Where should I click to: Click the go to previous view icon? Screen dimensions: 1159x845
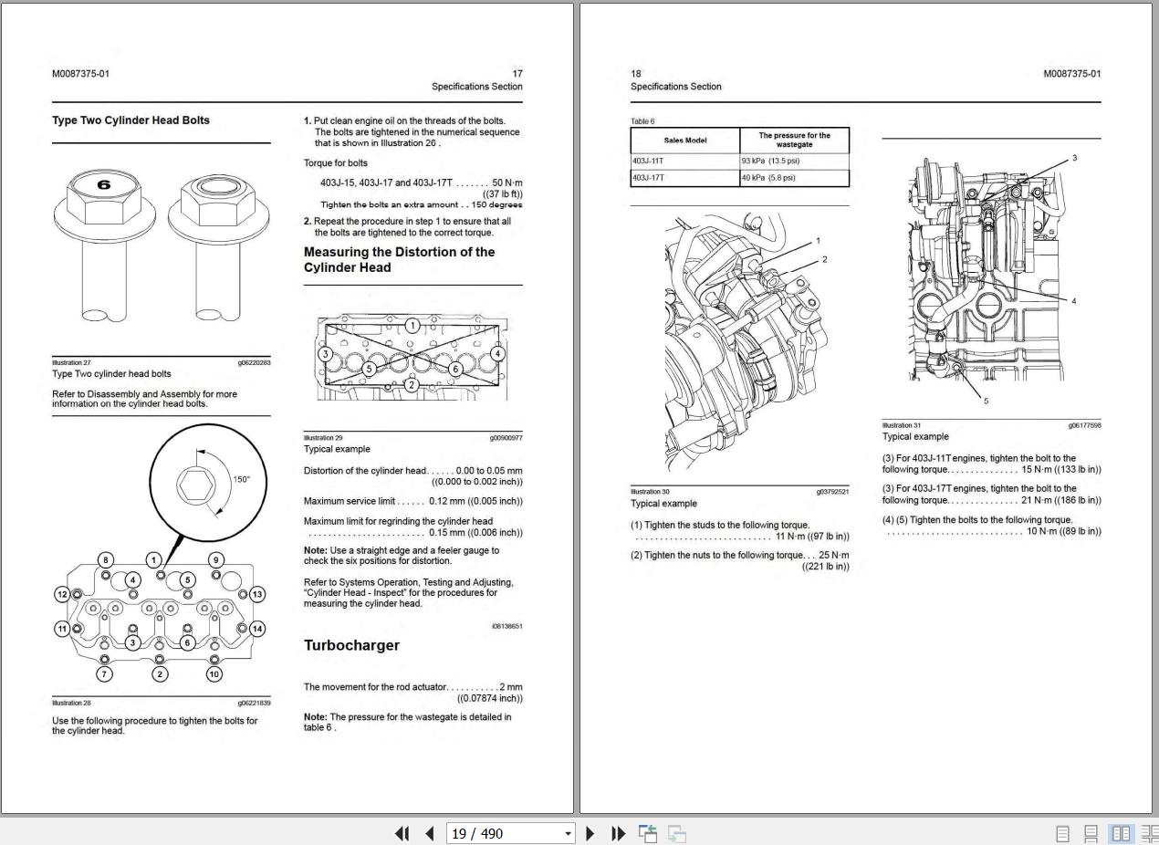648,833
